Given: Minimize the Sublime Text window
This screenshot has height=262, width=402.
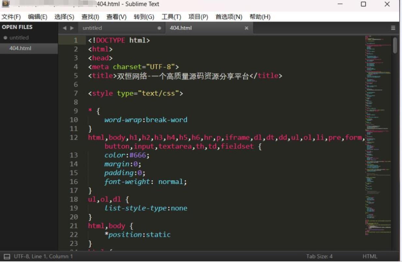Looking at the screenshot, I should pos(340,4).
